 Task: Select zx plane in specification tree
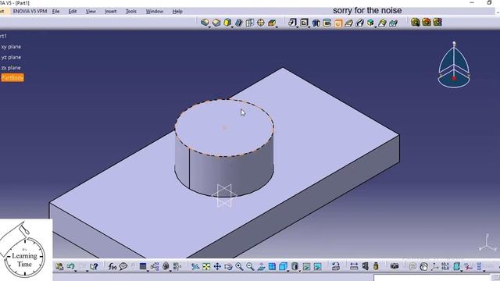click(x=11, y=68)
